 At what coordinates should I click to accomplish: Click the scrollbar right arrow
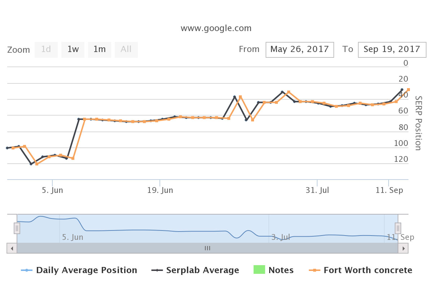click(403, 248)
